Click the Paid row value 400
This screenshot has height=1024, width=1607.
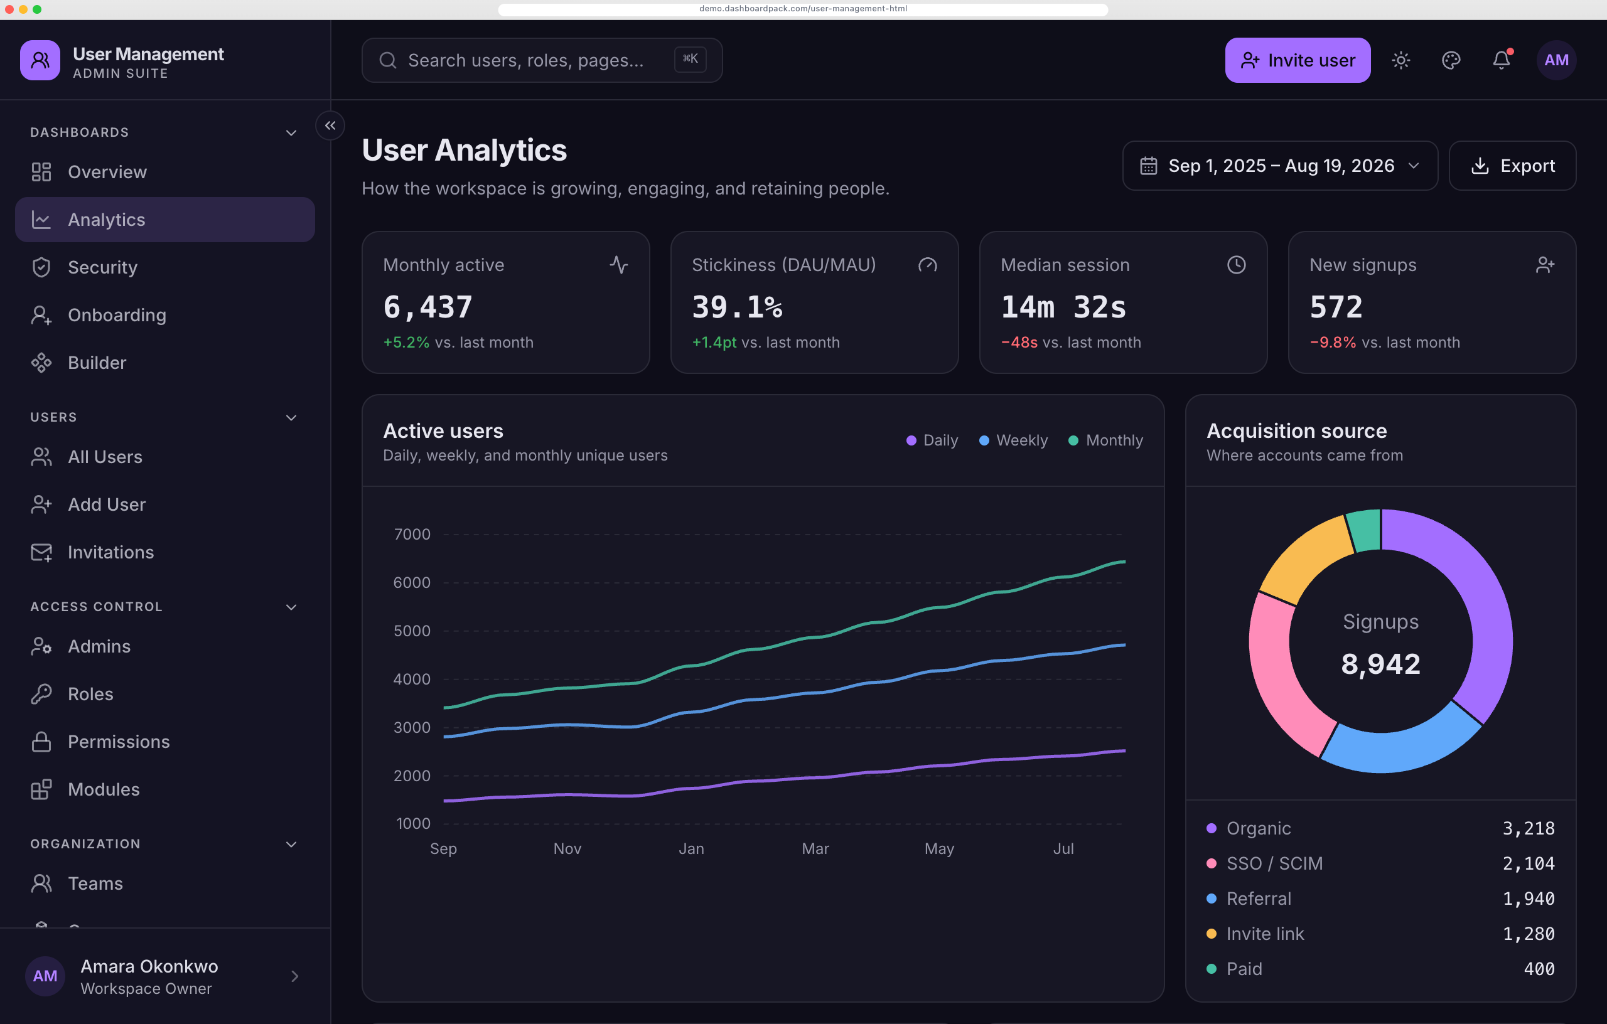1539,969
